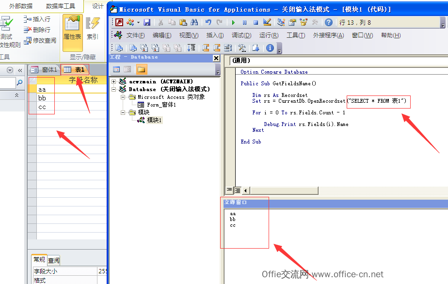Open the Project Explorer toolbar icon

click(281, 22)
